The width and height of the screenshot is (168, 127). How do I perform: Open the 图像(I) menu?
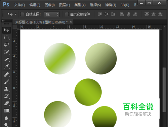(x=50, y=5)
